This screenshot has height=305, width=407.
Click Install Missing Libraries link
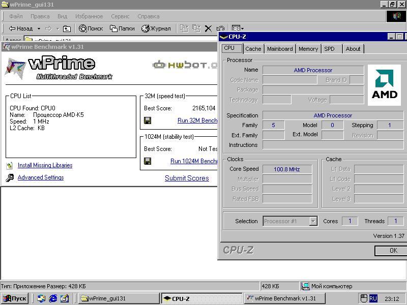45,165
